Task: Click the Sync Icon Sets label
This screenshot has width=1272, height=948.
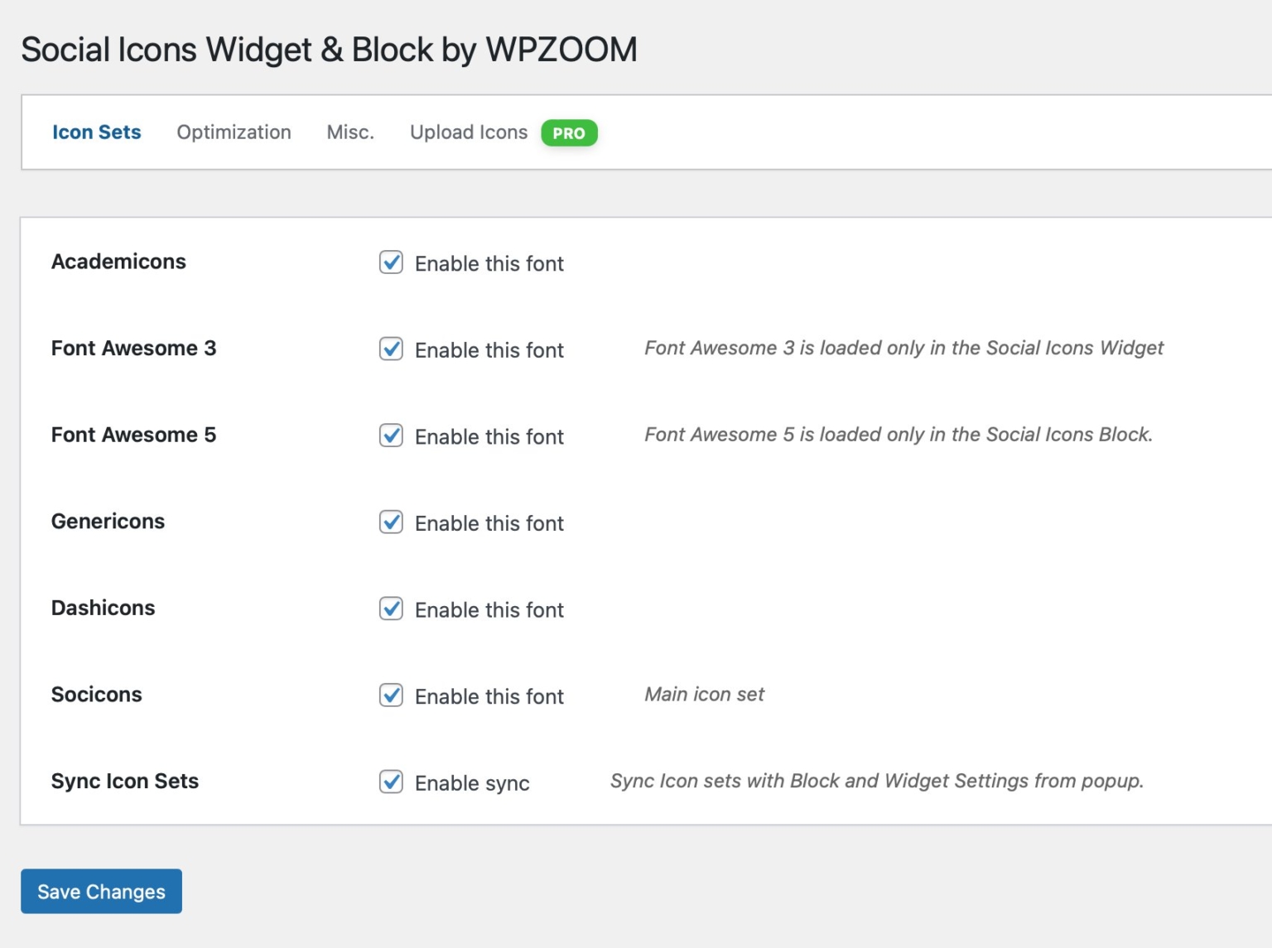Action: tap(125, 782)
